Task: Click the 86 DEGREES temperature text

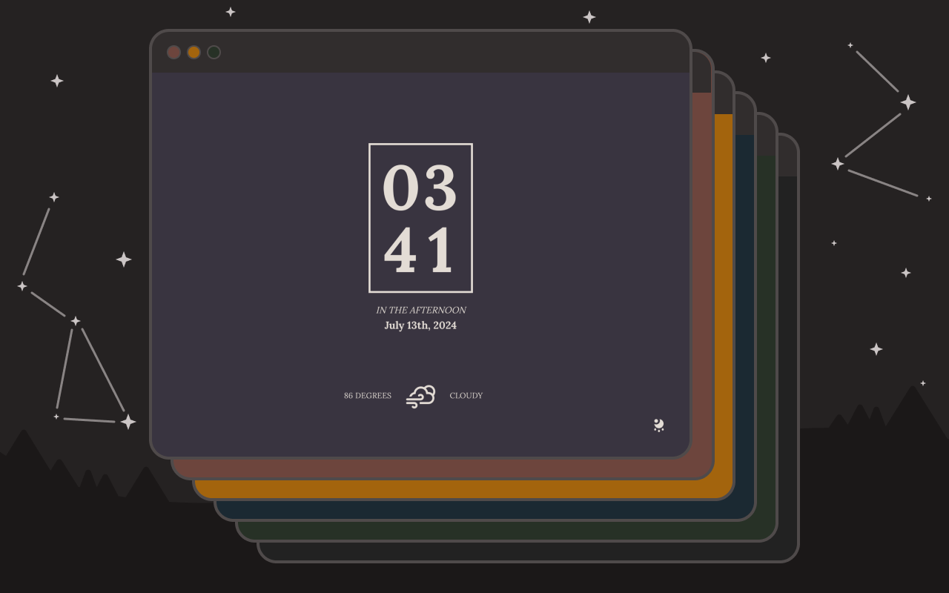Action: point(367,396)
